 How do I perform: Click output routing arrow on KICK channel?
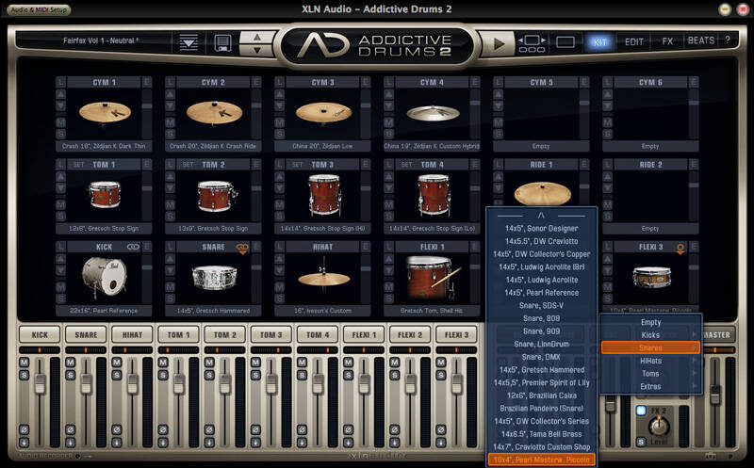(x=25, y=443)
